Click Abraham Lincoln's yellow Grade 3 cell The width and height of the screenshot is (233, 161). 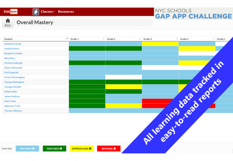[160, 44]
